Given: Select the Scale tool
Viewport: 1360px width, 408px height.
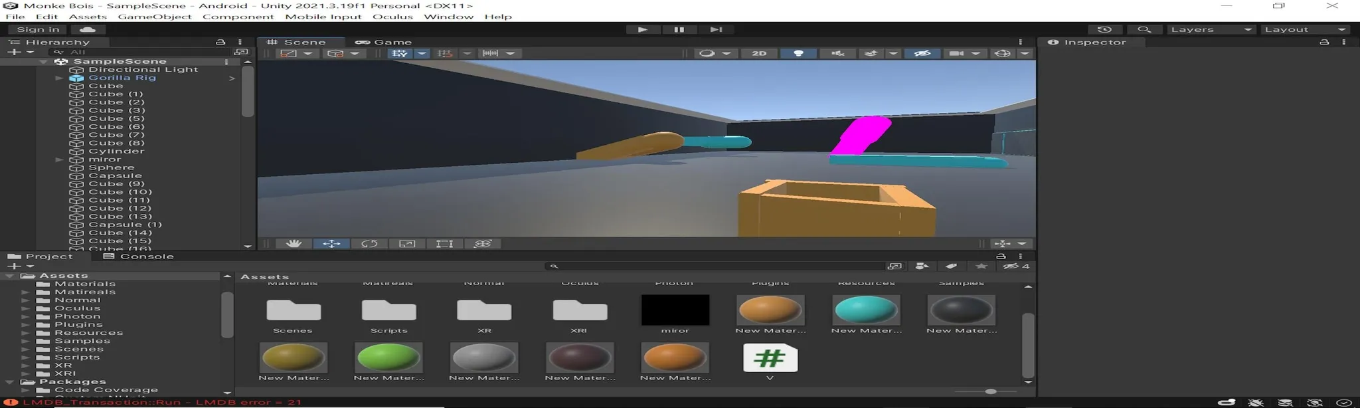Looking at the screenshot, I should [407, 244].
